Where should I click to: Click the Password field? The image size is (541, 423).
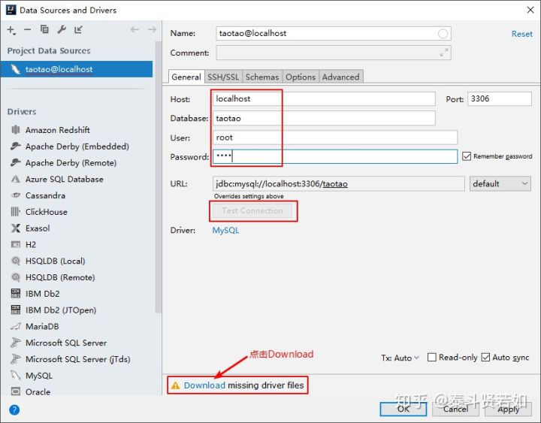tap(334, 156)
